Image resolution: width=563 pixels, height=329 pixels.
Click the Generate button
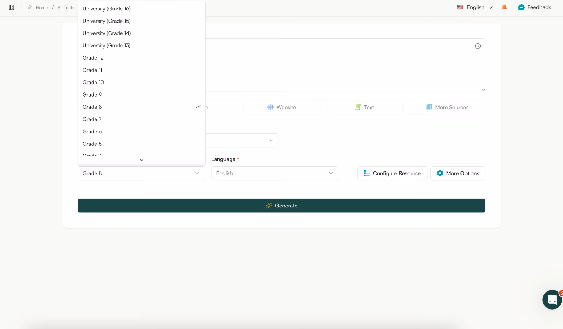281,206
